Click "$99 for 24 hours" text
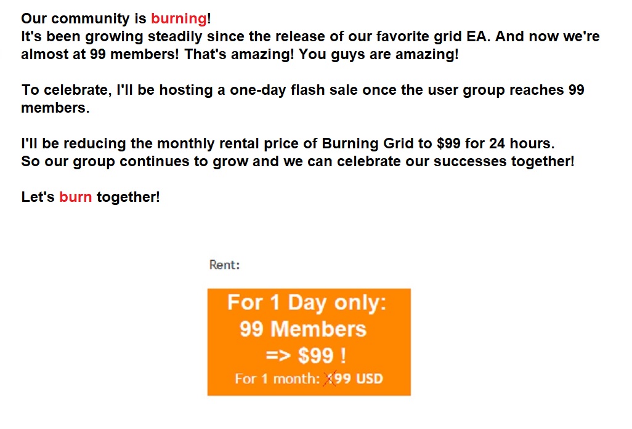This screenshot has width=632, height=429. pos(494,143)
